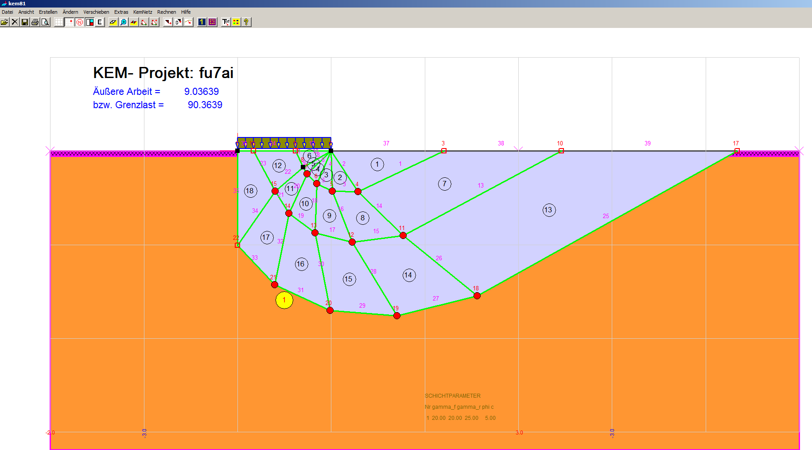This screenshot has width=812, height=450.
Task: Click the red triangle with red point icon
Action: click(x=154, y=22)
